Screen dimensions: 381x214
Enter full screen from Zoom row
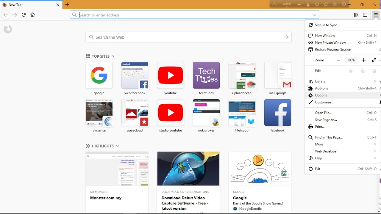374,60
